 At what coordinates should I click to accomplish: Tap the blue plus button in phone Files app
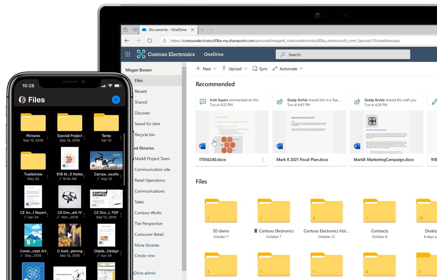tap(116, 100)
